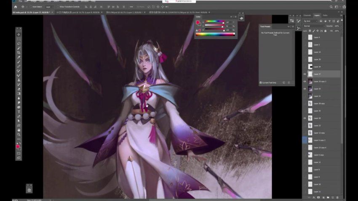Toggle Show Transform Controls checkbox
Viewport: 358px width, 201px height.
tap(58, 7)
